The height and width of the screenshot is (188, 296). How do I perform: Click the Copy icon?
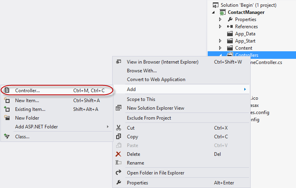[x=118, y=137]
